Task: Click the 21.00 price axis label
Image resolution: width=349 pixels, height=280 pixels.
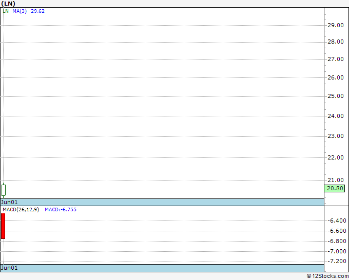Action: coord(336,180)
